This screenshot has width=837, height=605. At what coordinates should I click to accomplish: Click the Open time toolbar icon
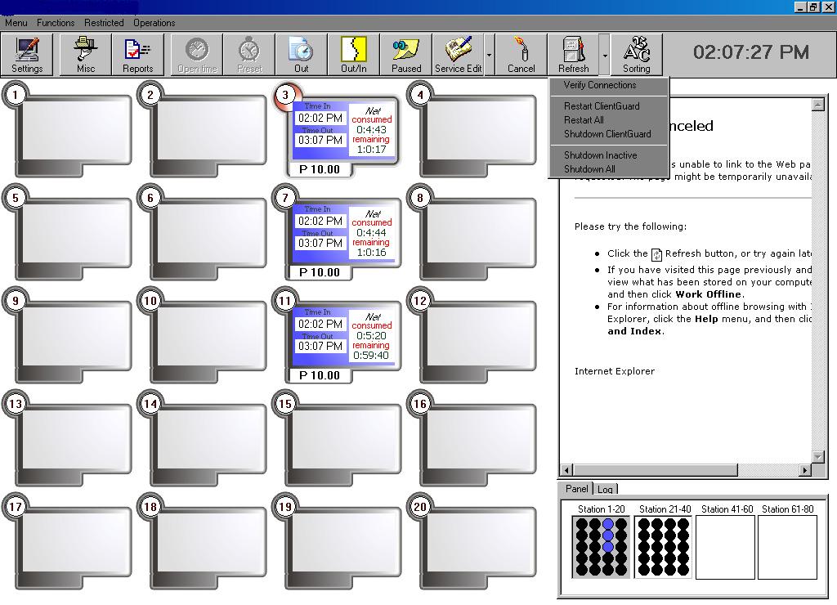point(197,55)
